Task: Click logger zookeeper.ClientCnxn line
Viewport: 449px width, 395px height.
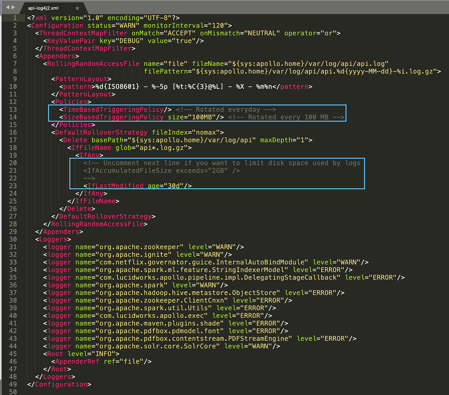Action: (168, 300)
